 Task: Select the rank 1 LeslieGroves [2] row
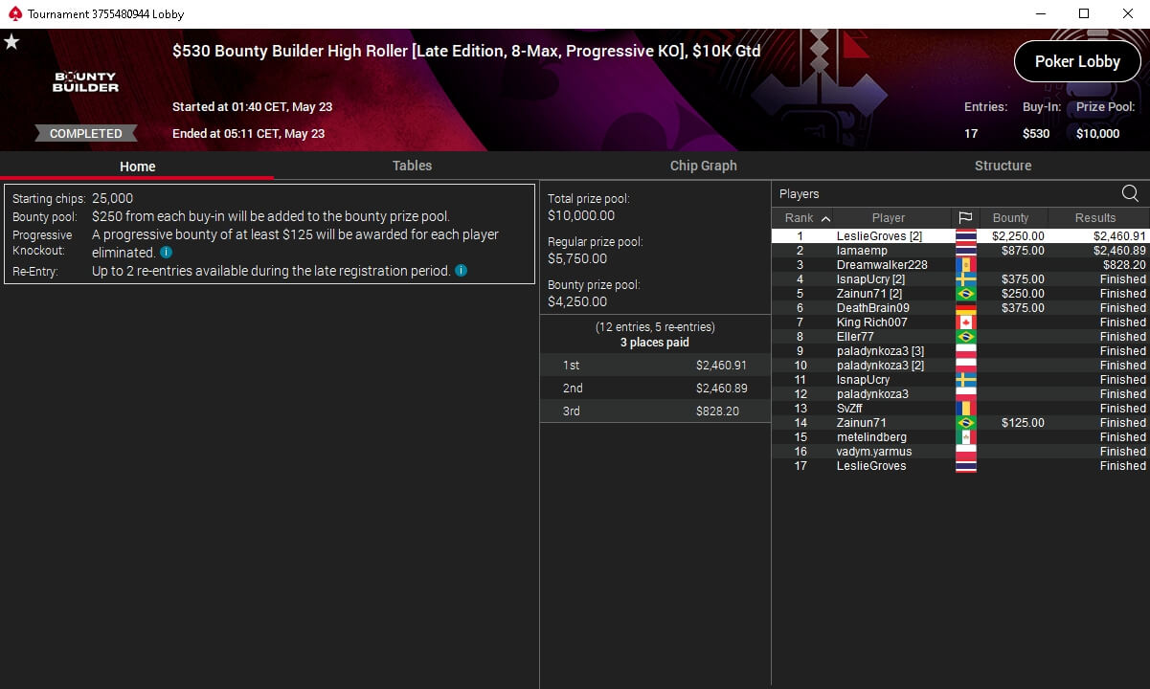(x=959, y=236)
